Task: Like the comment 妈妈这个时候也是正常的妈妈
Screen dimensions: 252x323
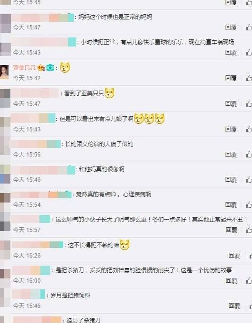Action: pyautogui.click(x=249, y=28)
